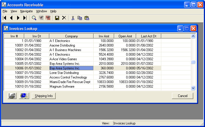
Task: Open the Window menu
Action: click(x=41, y=11)
